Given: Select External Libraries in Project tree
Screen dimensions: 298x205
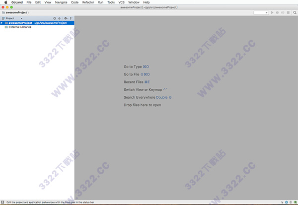Looking at the screenshot, I should [18, 27].
